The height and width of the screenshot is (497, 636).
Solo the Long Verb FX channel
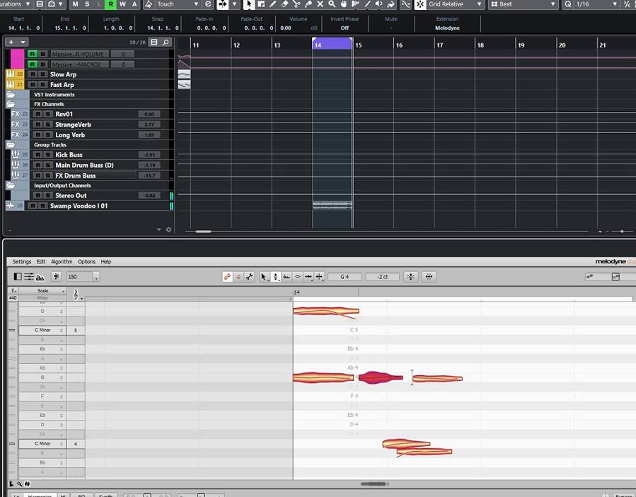click(47, 135)
